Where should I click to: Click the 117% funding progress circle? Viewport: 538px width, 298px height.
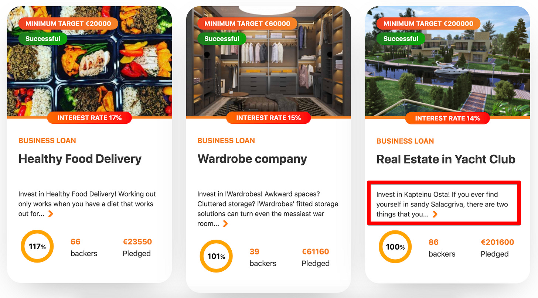click(37, 247)
